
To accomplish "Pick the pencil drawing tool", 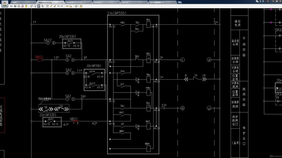I will tap(51, 6).
